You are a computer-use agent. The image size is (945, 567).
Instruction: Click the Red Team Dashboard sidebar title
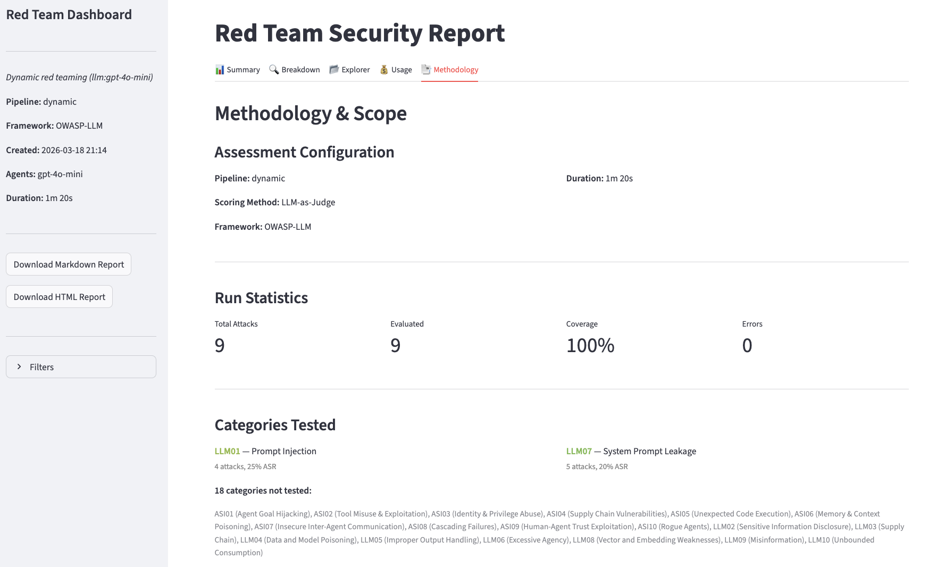coord(69,14)
